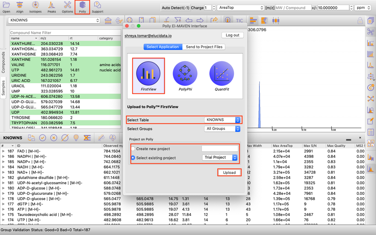Select the TRYPTOPHAN compound row
The height and width of the screenshot is (235, 376).
pyautogui.click(x=65, y=123)
